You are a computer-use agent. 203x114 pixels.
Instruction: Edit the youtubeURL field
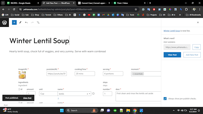point(57,74)
